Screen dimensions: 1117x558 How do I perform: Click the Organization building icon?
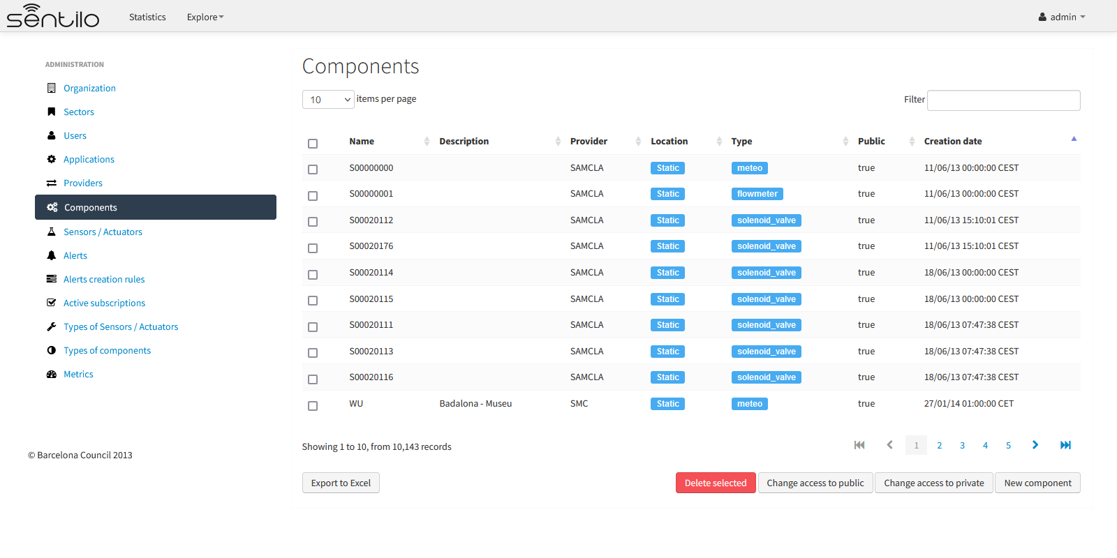tap(51, 88)
